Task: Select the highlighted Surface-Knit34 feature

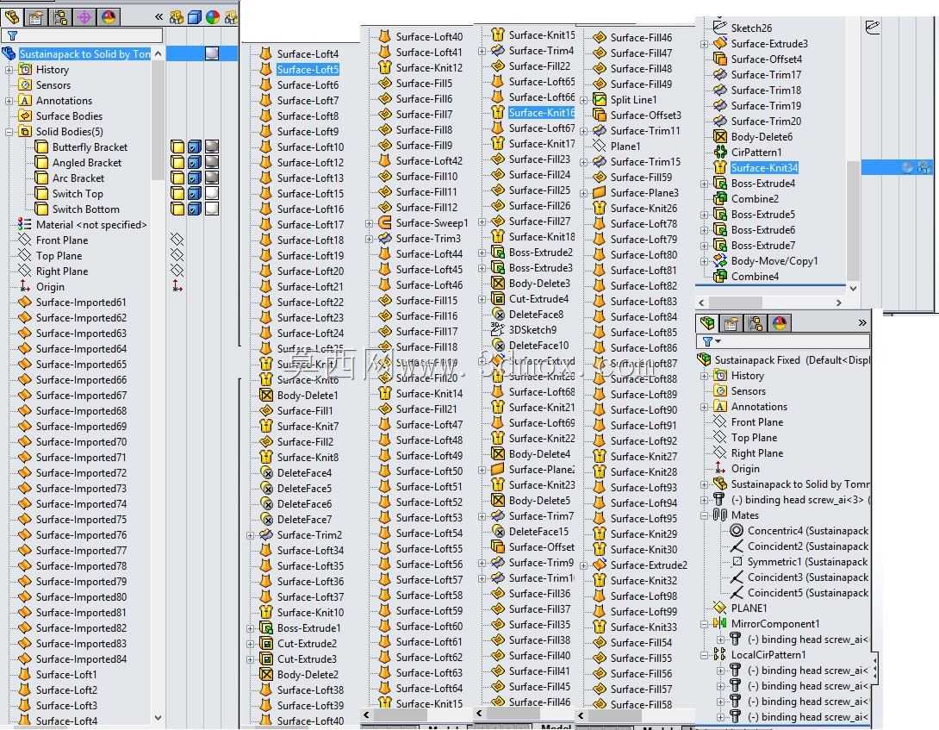Action: [x=764, y=168]
